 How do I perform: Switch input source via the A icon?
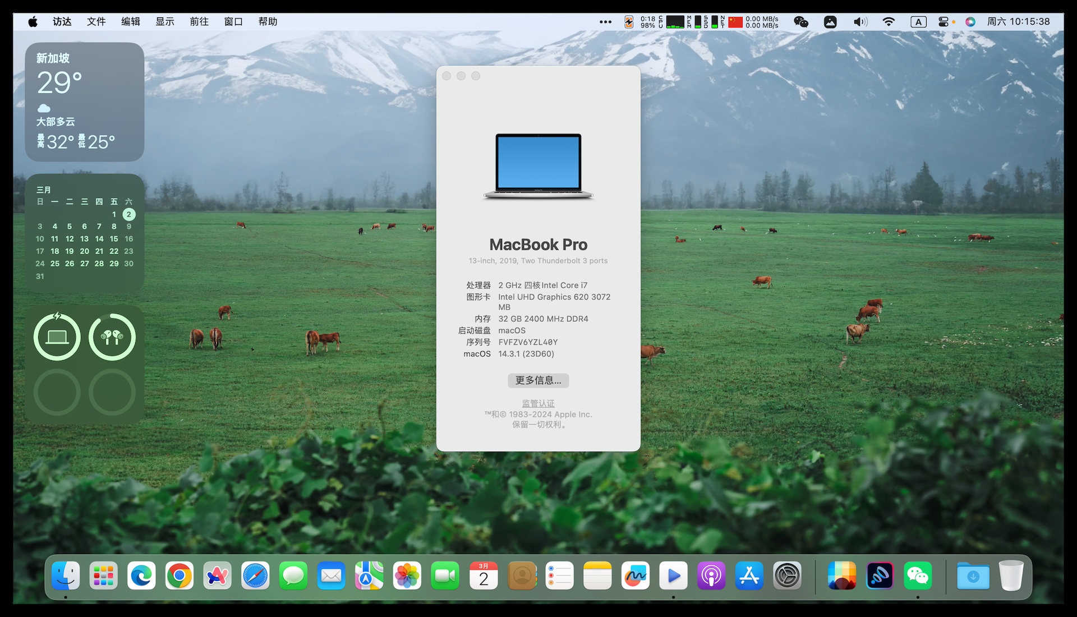918,22
